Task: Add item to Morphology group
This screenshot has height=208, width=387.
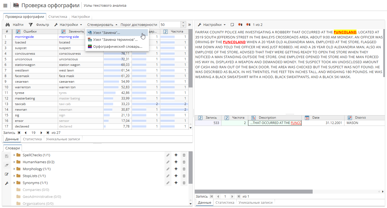Action: click(176, 169)
